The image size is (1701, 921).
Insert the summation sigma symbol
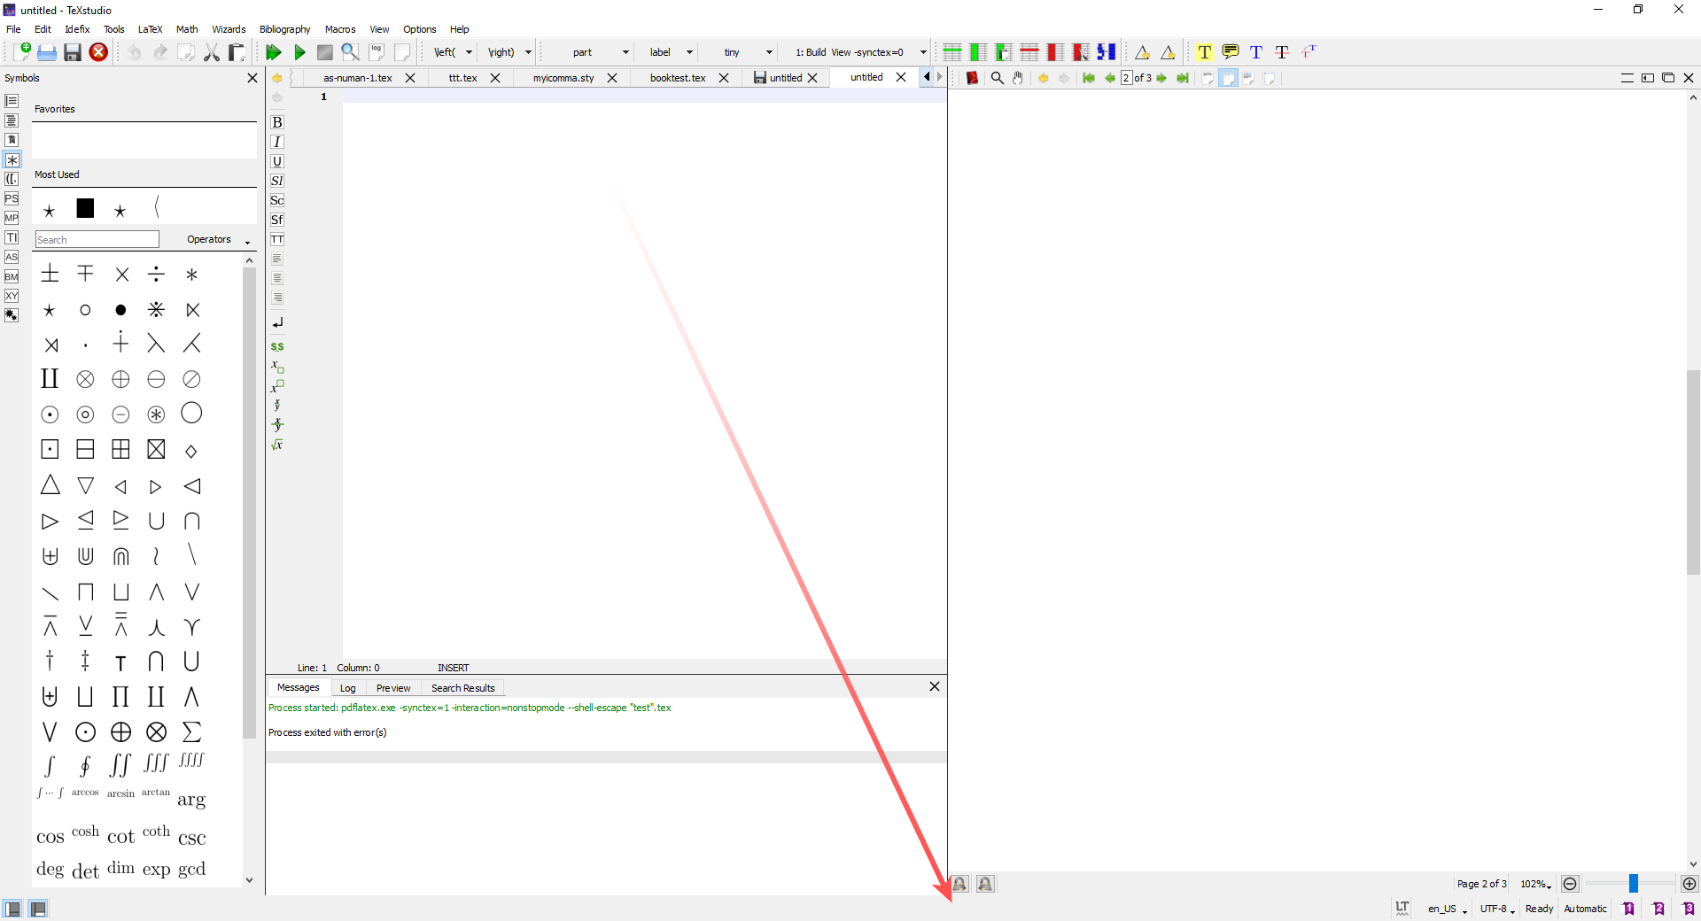click(191, 731)
